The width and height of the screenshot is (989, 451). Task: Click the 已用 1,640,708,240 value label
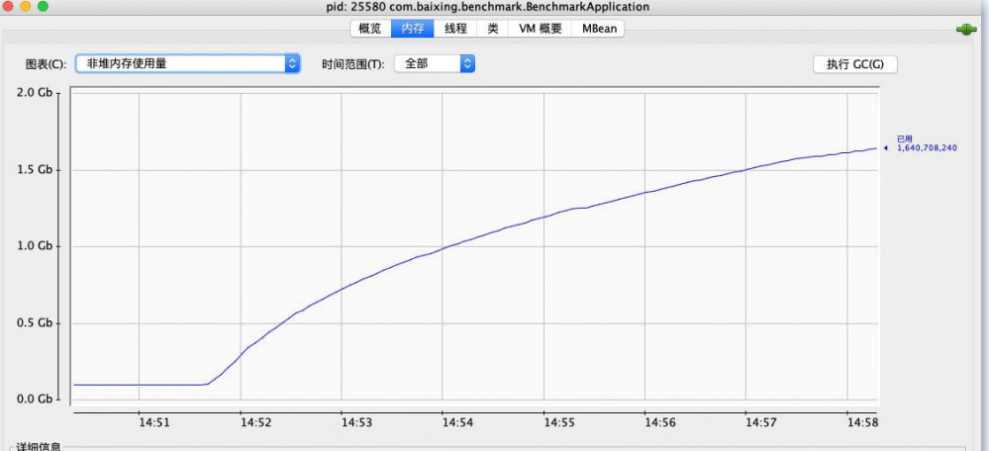click(927, 143)
